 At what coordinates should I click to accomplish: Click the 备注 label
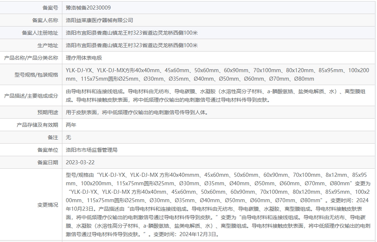click(x=53, y=137)
